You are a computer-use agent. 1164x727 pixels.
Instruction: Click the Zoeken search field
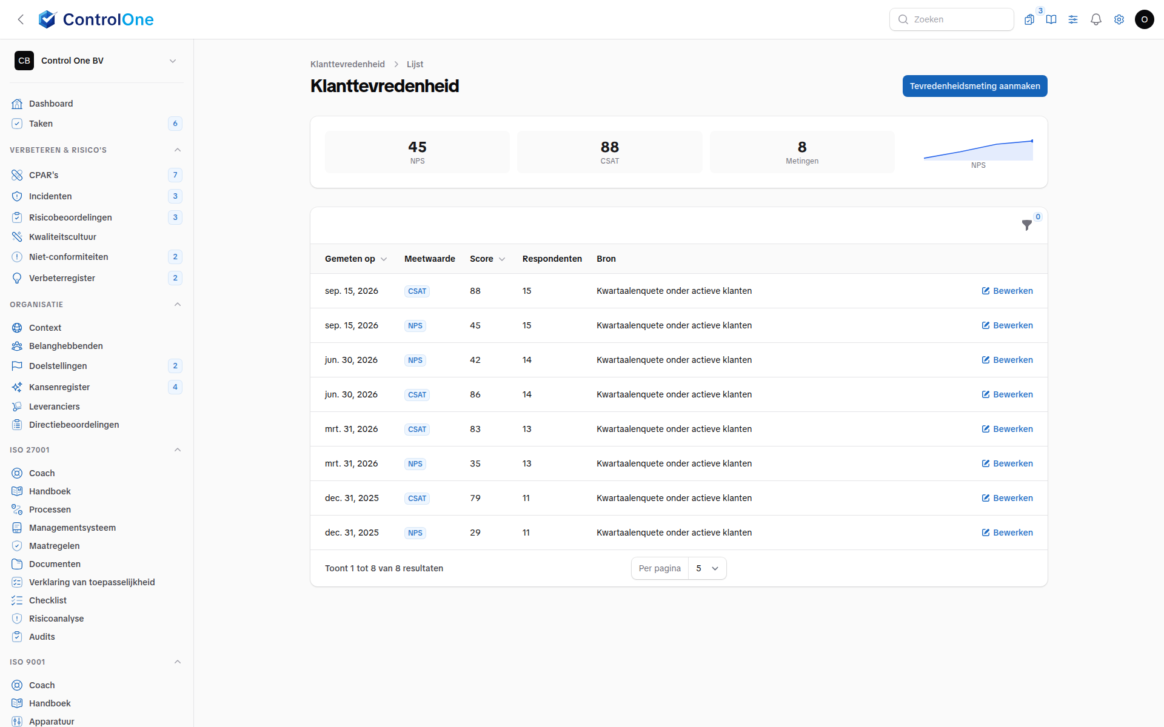[x=951, y=19]
